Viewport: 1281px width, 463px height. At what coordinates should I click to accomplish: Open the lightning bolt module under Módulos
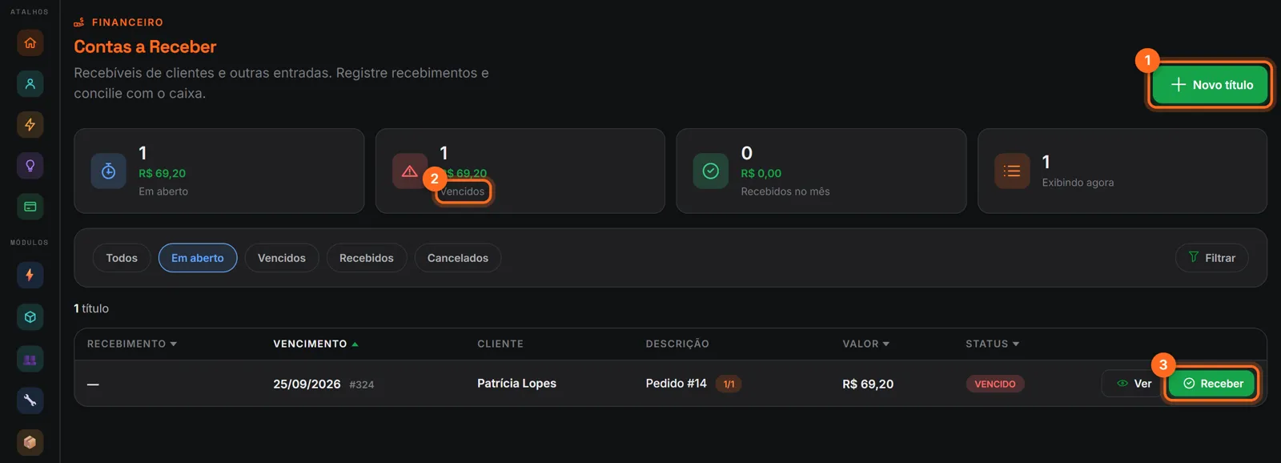click(30, 275)
